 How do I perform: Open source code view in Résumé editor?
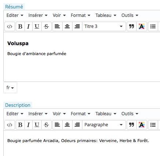(x=10, y=26)
